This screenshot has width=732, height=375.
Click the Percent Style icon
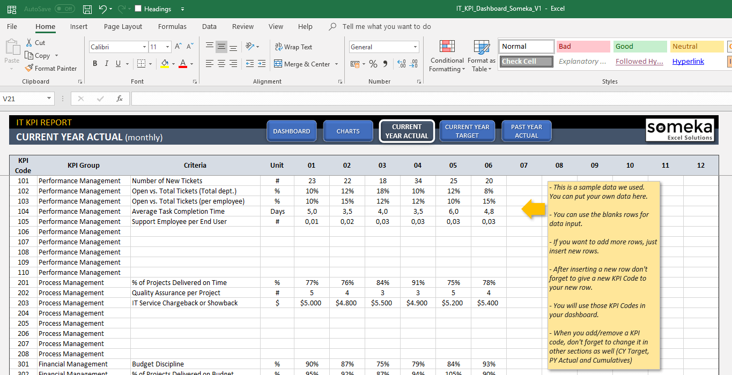click(x=373, y=64)
